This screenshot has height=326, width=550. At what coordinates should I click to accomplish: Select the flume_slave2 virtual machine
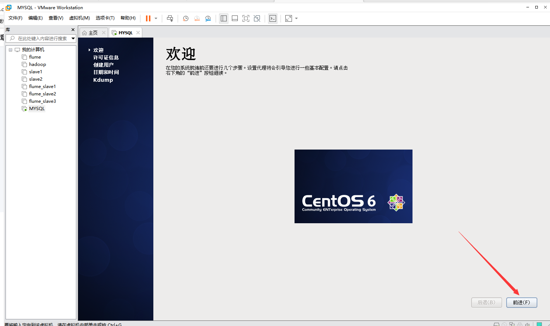(x=42, y=94)
